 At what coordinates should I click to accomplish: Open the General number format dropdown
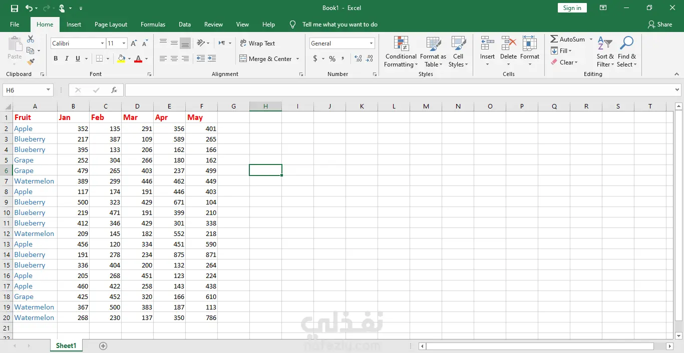pos(371,43)
